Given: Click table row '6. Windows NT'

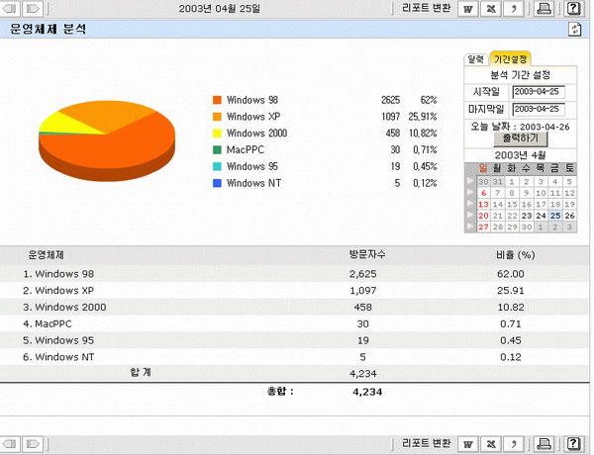Looking at the screenshot, I should [294, 357].
